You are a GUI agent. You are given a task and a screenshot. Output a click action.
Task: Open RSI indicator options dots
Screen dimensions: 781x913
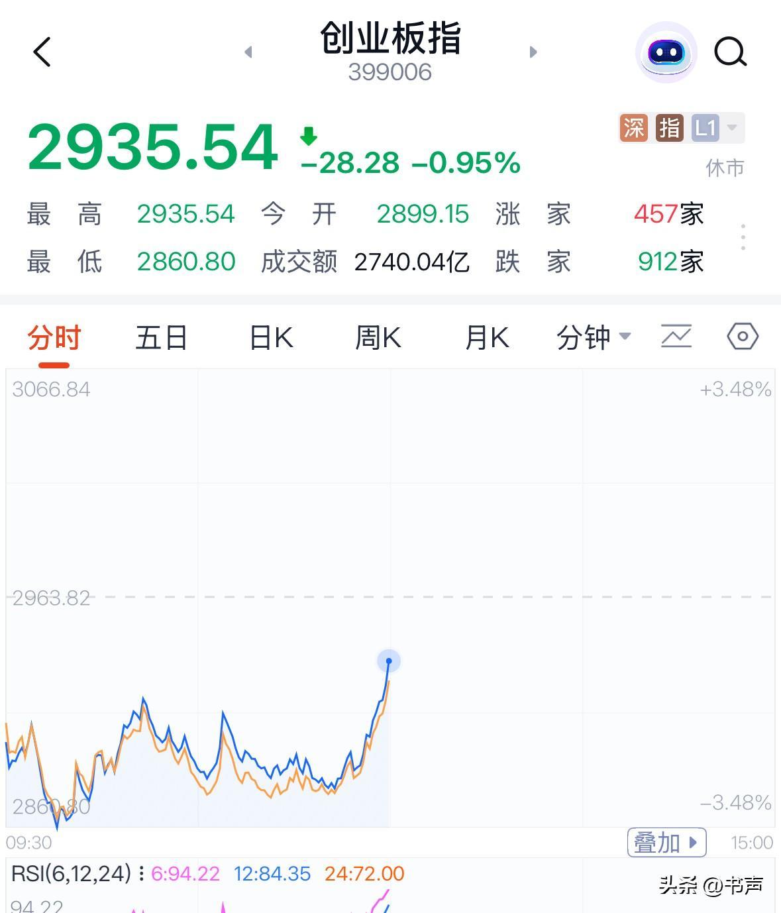tap(141, 873)
